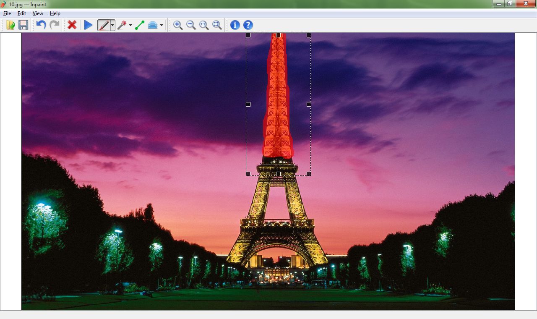Open the magic wand dropdown arrow

(x=130, y=25)
